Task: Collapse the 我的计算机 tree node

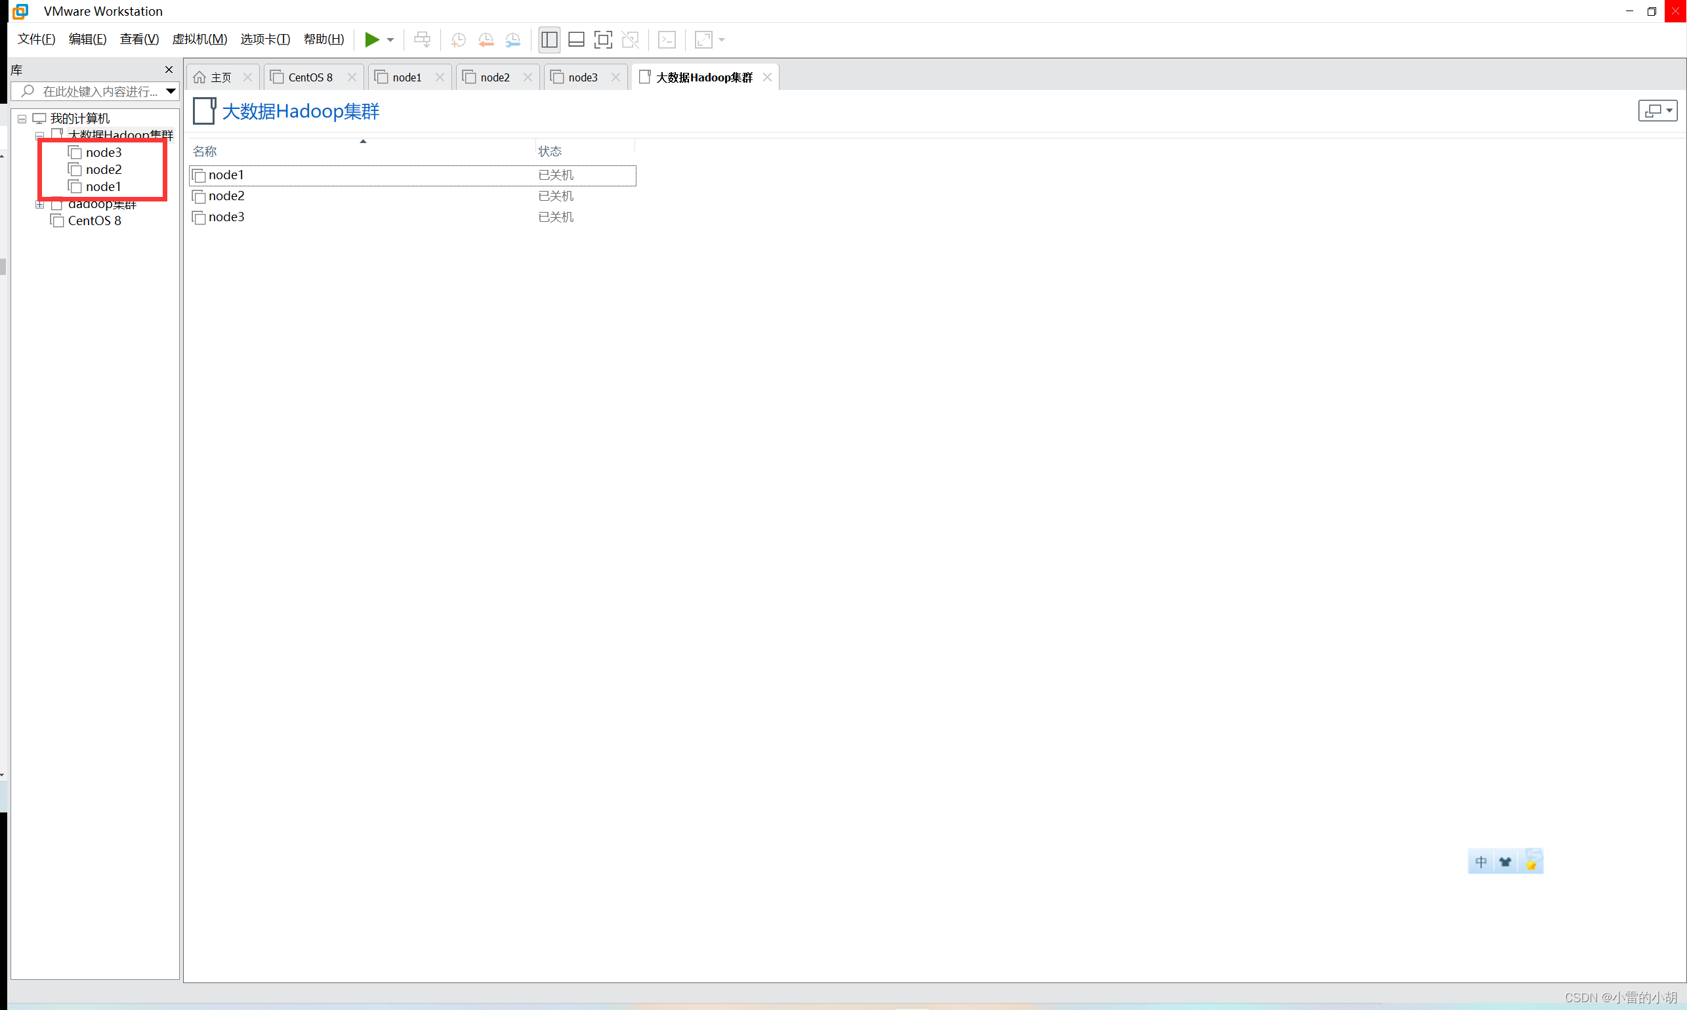Action: click(22, 119)
